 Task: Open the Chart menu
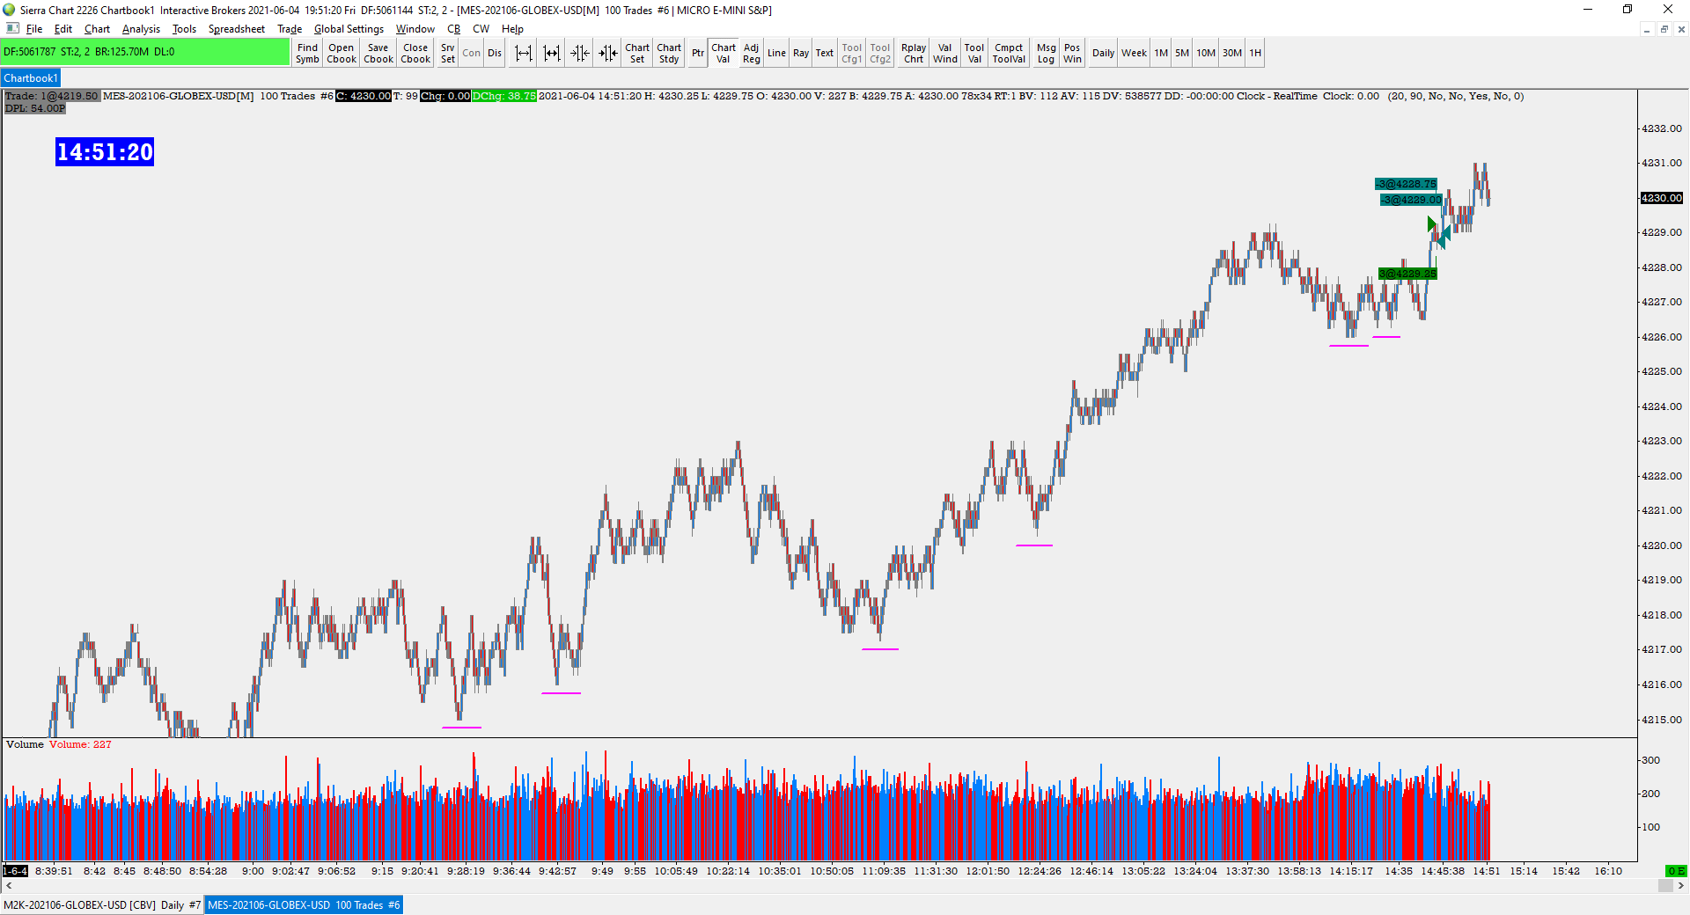pyautogui.click(x=97, y=29)
